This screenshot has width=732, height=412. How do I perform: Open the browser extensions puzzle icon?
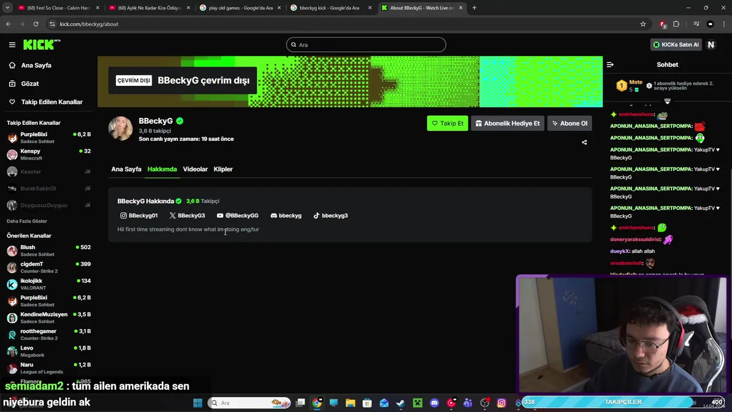click(x=676, y=24)
